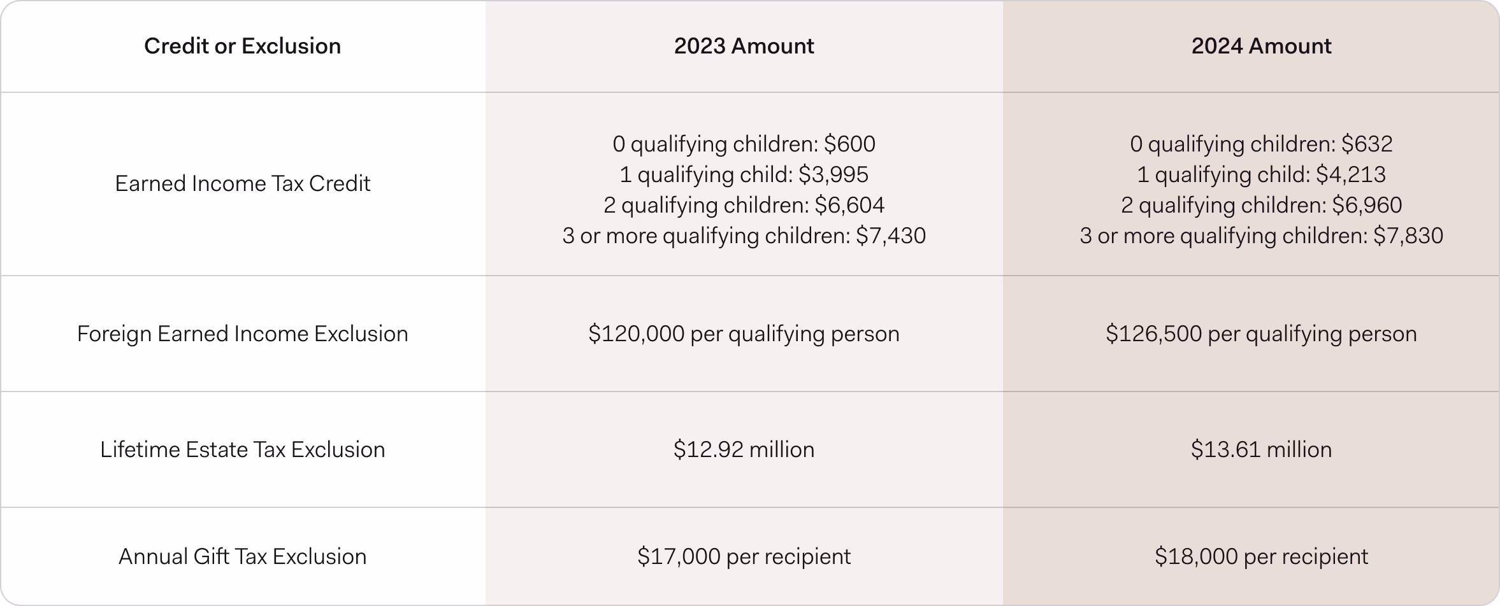Screen dimensions: 1500x606
Task: Select the 2023 one qualifying child $3,995 line
Action: coord(744,174)
